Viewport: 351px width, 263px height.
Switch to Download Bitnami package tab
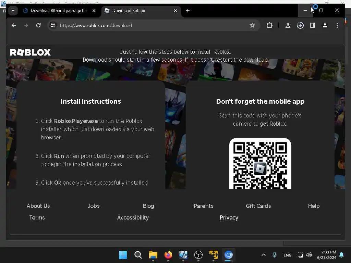[59, 11]
